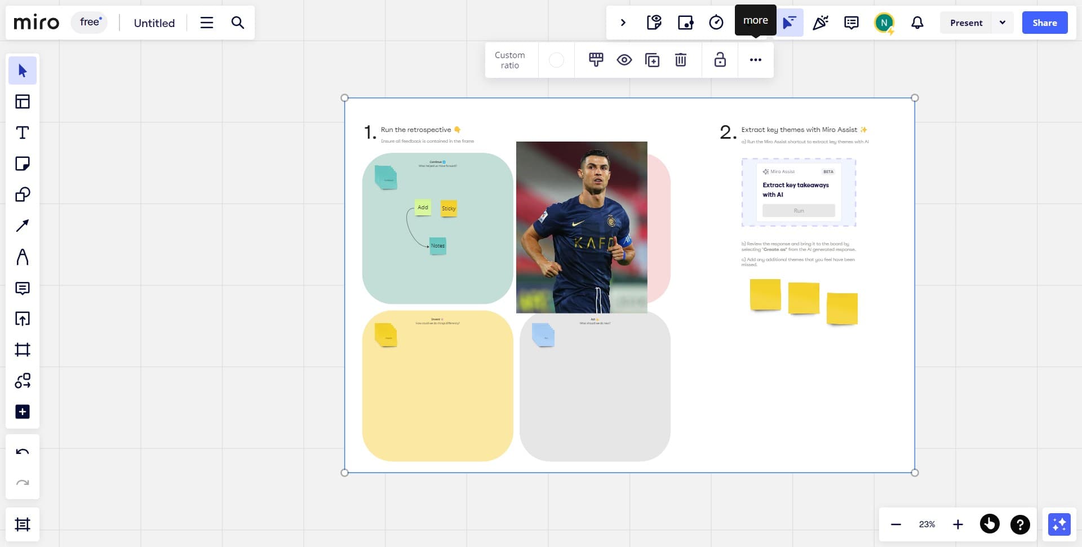Duplicate the selected frame

click(652, 60)
